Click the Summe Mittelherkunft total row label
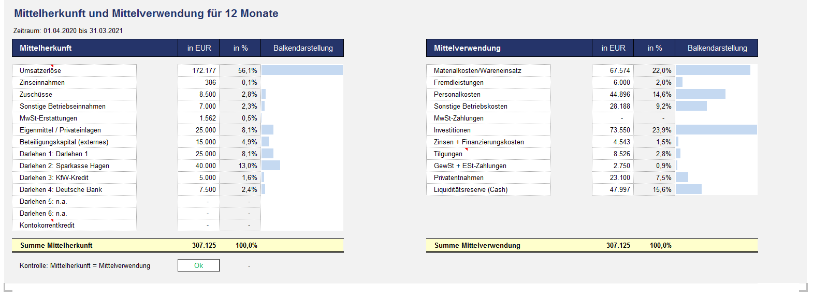Viewport: 813px width, 299px height. [x=56, y=245]
